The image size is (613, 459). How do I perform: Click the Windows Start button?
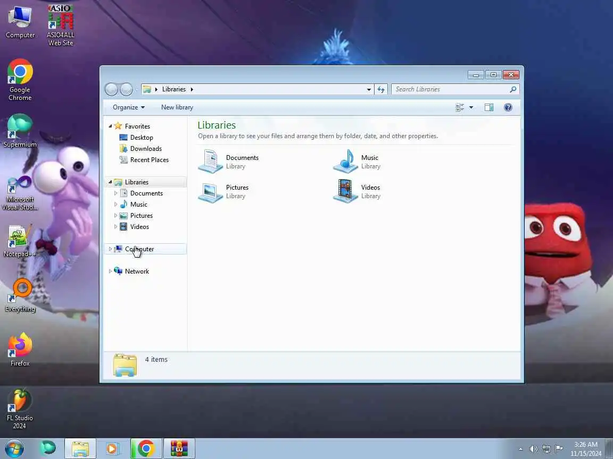pos(14,449)
